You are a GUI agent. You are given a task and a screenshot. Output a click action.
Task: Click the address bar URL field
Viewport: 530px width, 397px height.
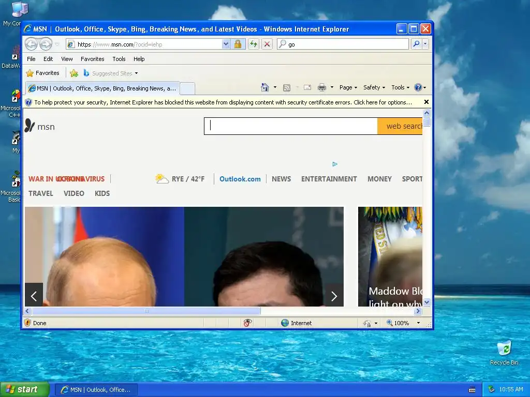(x=149, y=44)
